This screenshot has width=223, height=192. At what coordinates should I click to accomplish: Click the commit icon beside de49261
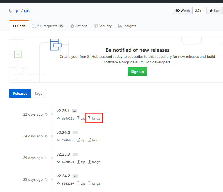58,118
